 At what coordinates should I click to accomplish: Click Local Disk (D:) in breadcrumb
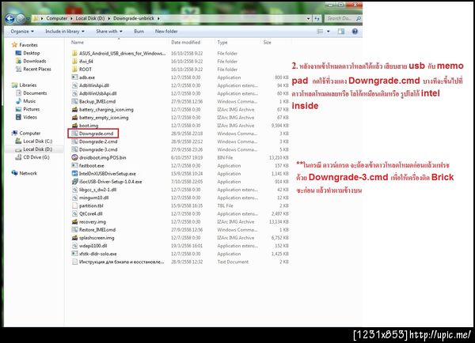pyautogui.click(x=90, y=18)
